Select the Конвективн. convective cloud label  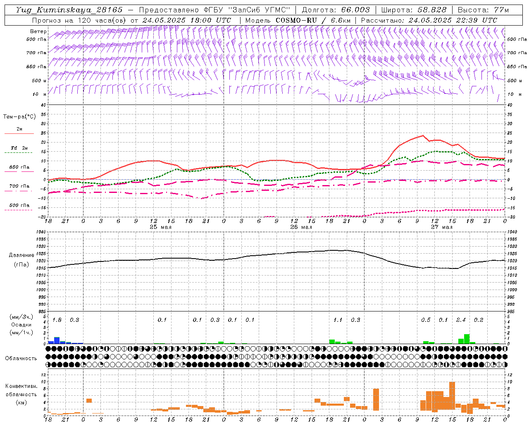21,386
